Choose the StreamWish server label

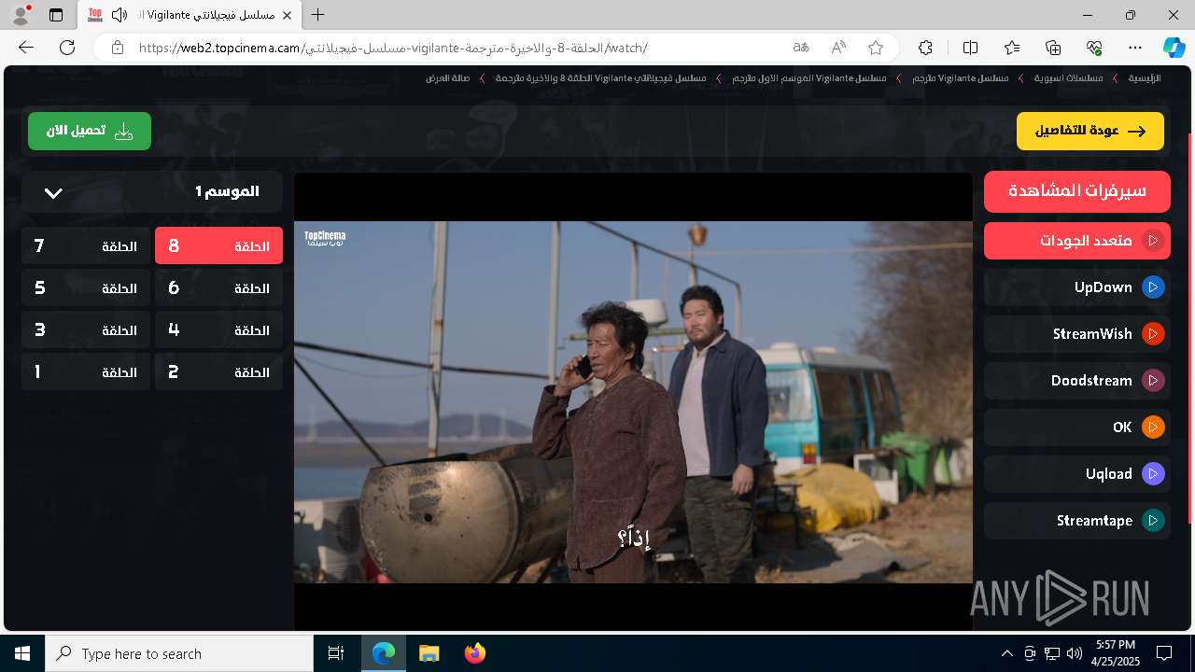[x=1092, y=334]
